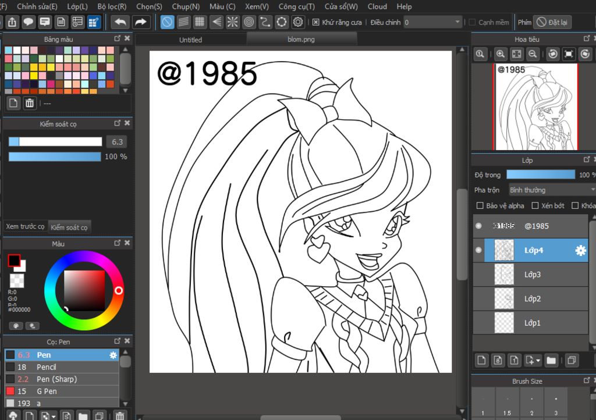Image resolution: width=596 pixels, height=420 pixels.
Task: Toggle visibility of Lớp4 layer
Action: point(478,250)
